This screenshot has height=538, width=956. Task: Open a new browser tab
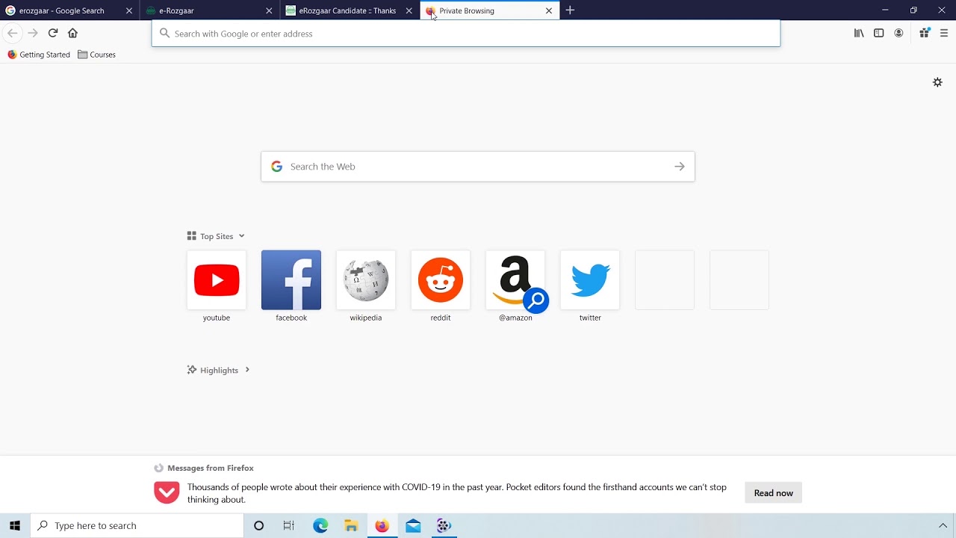570,10
